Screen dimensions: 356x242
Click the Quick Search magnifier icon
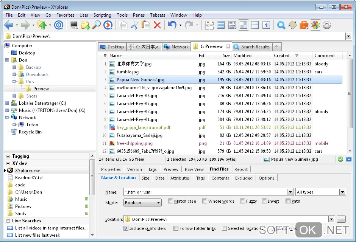[281, 25]
